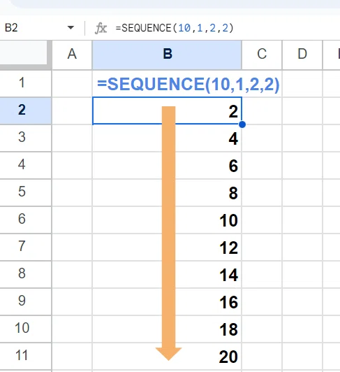Click cell B4 with value 6
The height and width of the screenshot is (372, 340).
167,165
